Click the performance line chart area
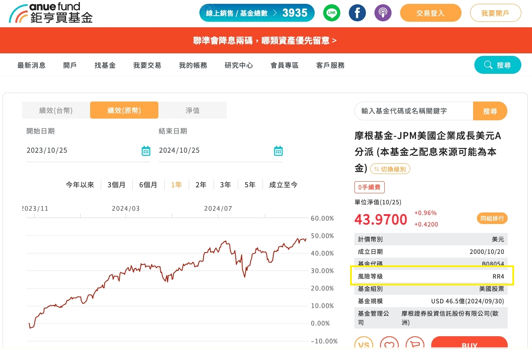Screen dimensions: 532x349 (x=167, y=279)
